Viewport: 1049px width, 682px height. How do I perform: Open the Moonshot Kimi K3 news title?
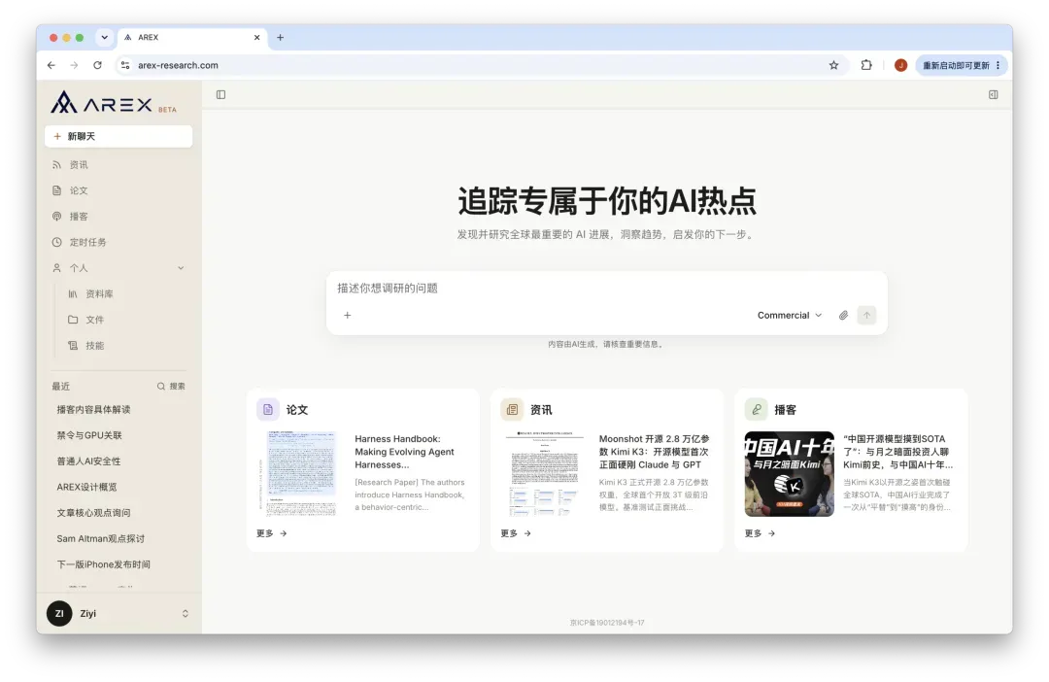(x=655, y=452)
